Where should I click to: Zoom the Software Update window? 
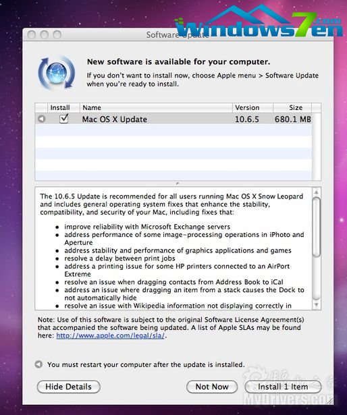pos(57,34)
